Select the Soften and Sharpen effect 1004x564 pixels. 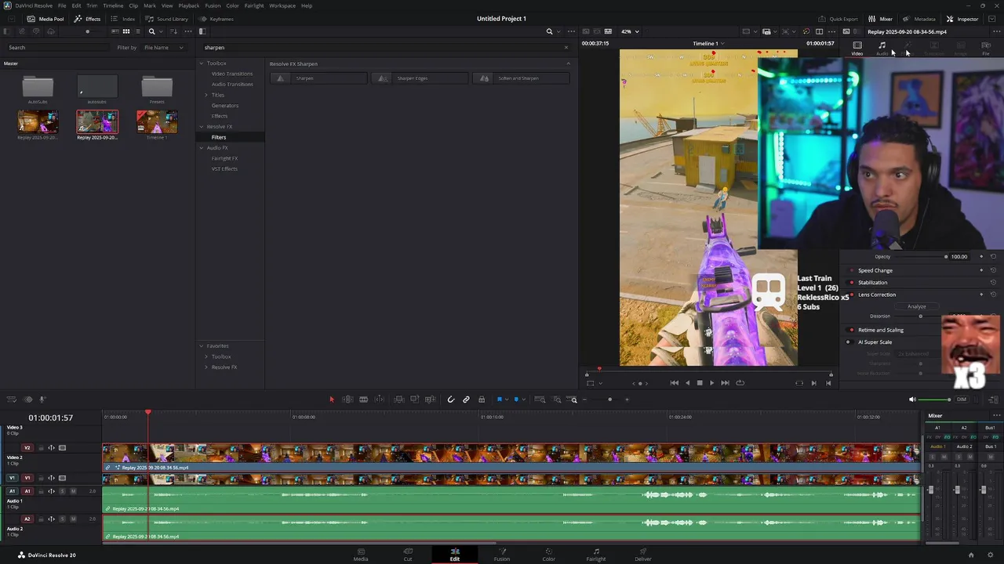[521, 78]
